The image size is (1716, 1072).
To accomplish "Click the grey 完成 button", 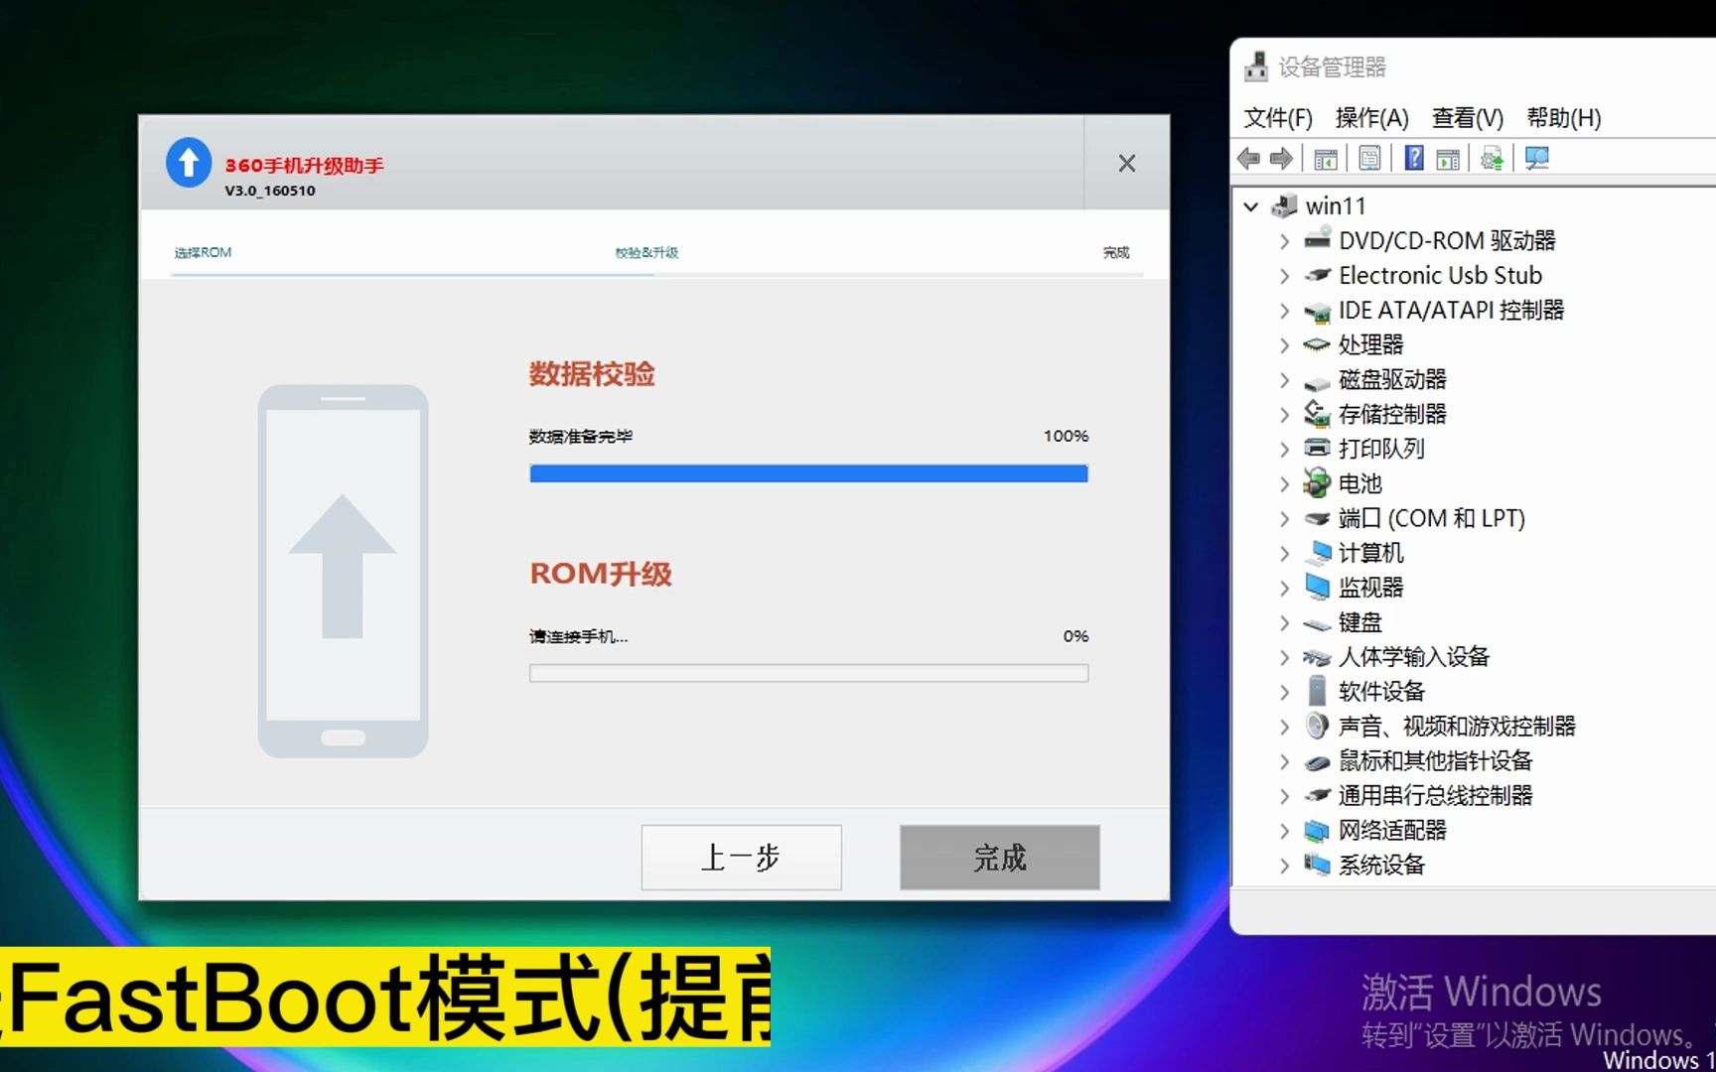I will pyautogui.click(x=1000, y=858).
